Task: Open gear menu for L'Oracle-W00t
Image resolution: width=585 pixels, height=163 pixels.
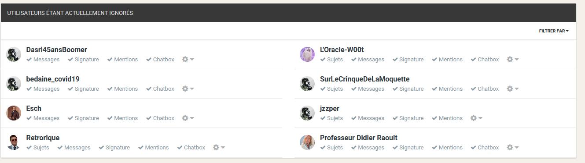Action: click(513, 60)
